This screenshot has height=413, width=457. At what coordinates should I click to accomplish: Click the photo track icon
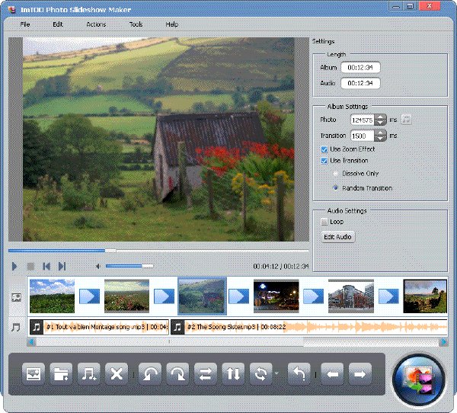click(16, 297)
